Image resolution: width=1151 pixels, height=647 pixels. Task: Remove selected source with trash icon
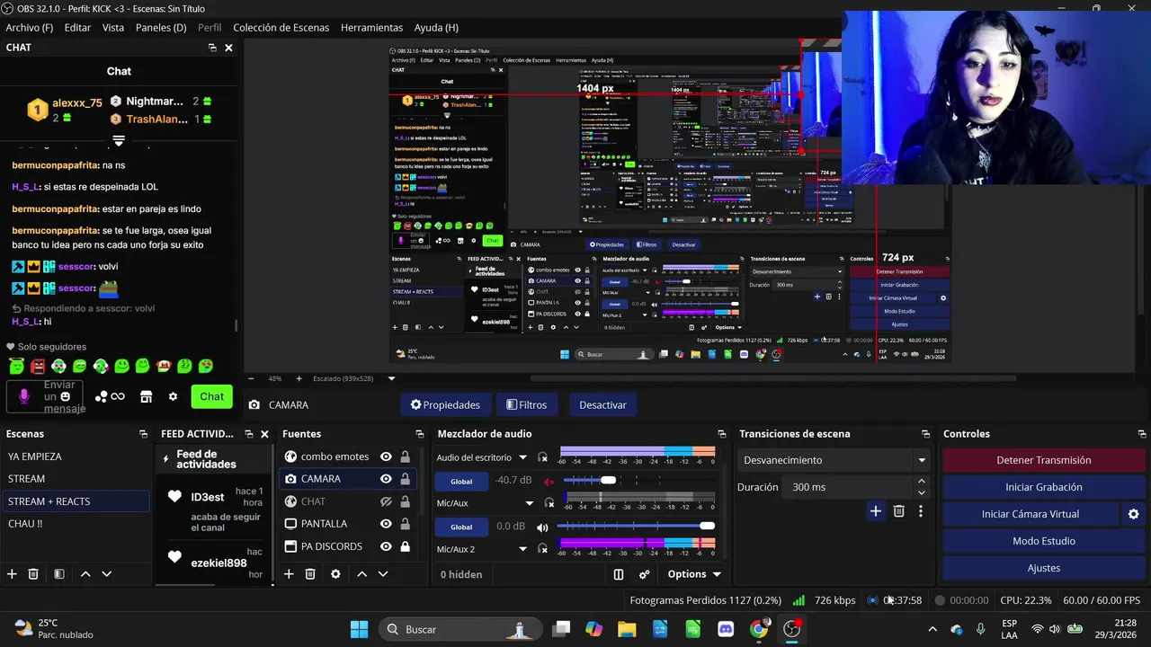310,574
